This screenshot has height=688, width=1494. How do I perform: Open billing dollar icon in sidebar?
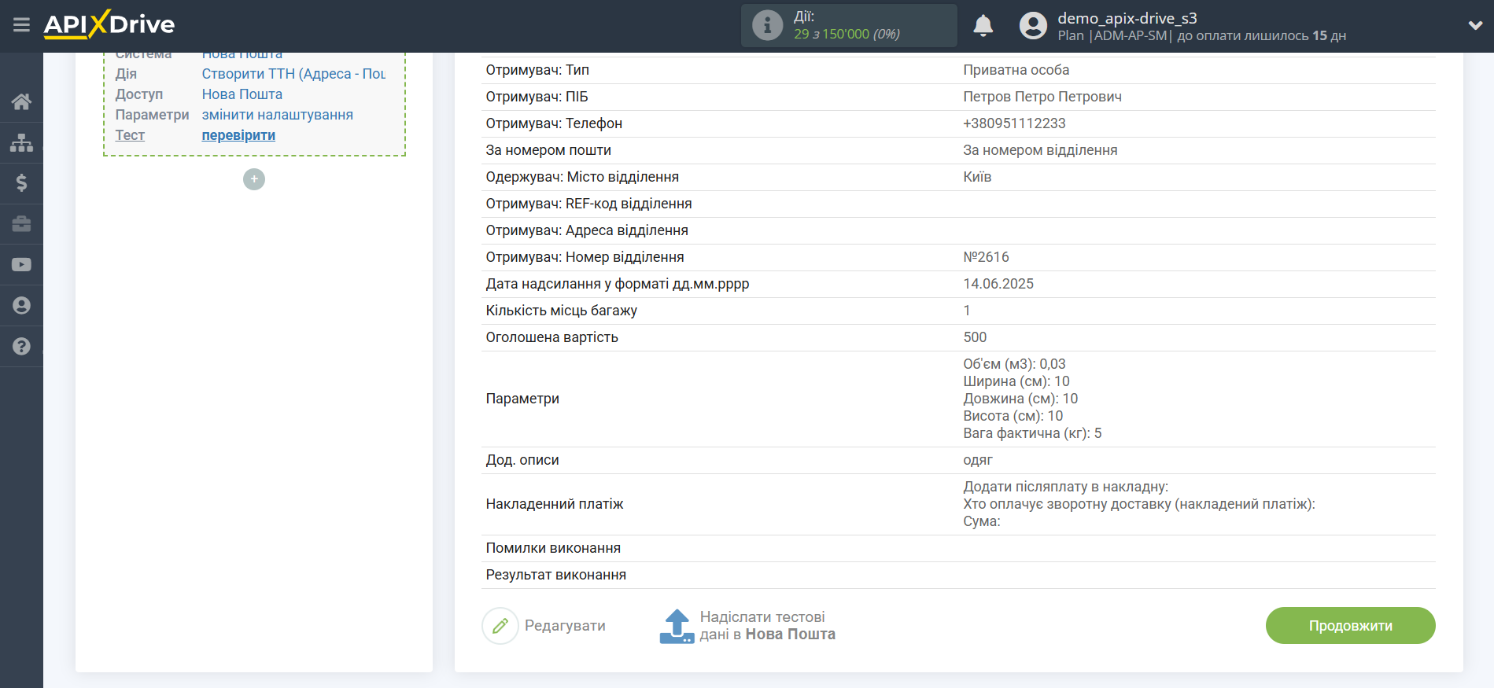tap(21, 183)
